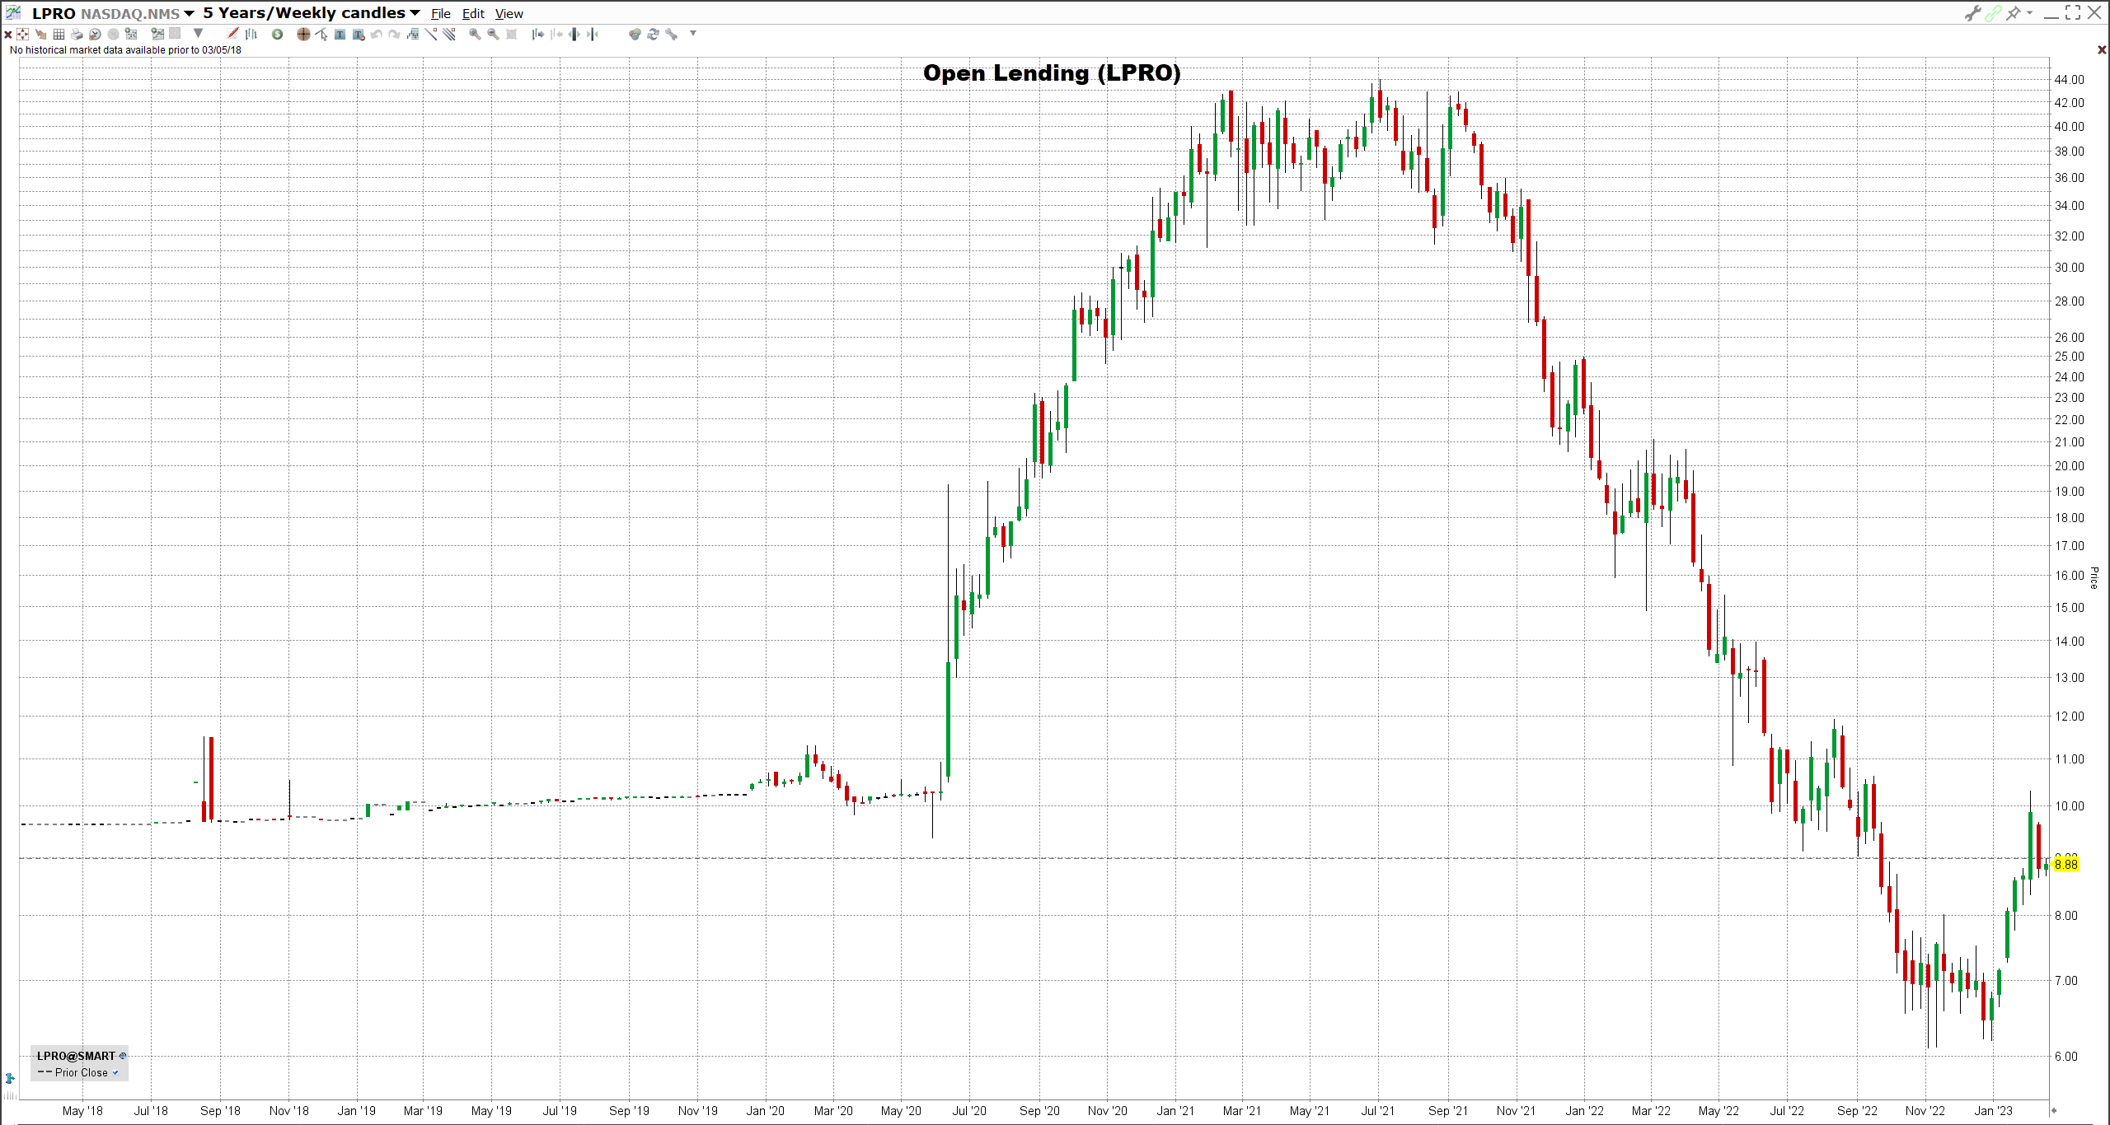2110x1125 pixels.
Task: Switch chart type with bars icon
Action: point(251,34)
